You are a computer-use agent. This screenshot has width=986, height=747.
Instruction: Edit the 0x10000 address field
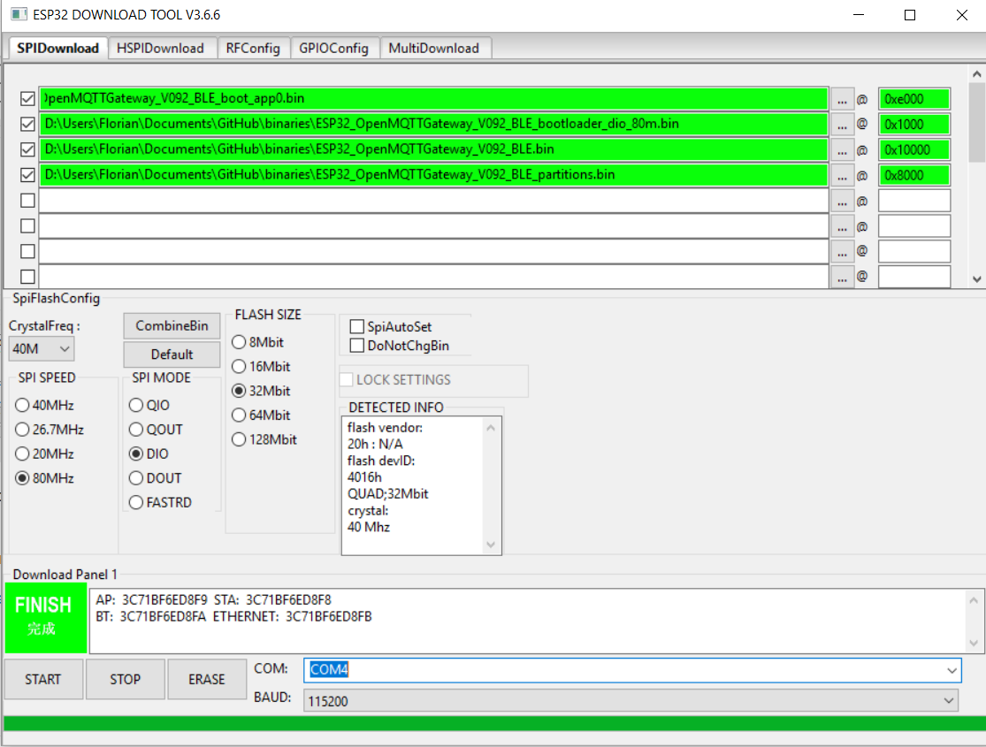[913, 149]
